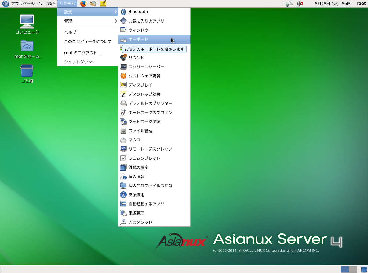Click the mail launcher icon in top panel
The height and width of the screenshot is (273, 368).
click(x=93, y=4)
